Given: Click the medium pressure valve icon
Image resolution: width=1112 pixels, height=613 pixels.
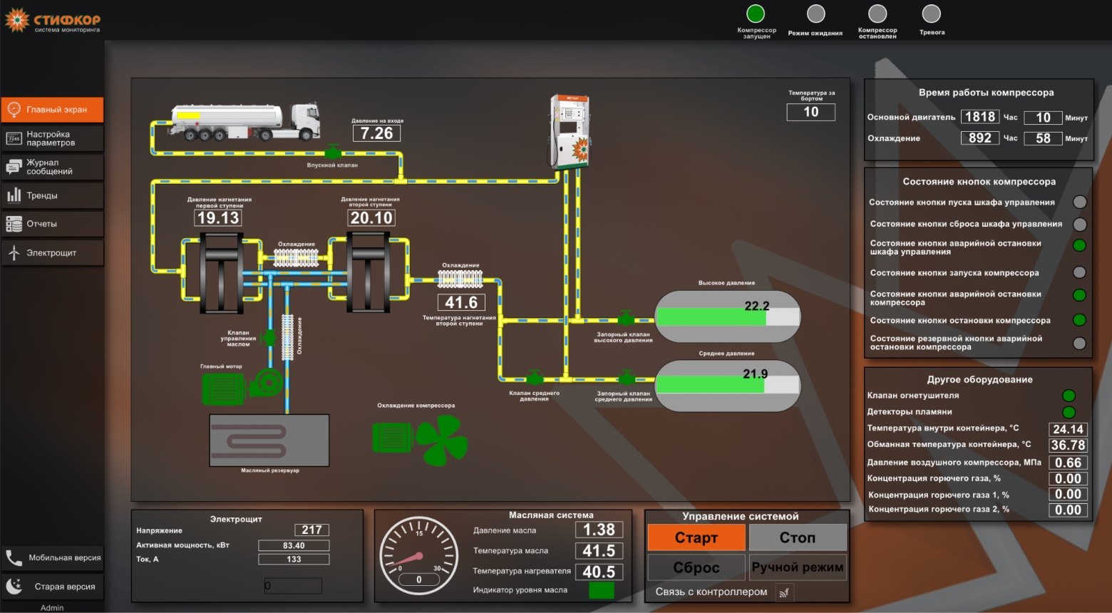Looking at the screenshot, I should point(534,378).
